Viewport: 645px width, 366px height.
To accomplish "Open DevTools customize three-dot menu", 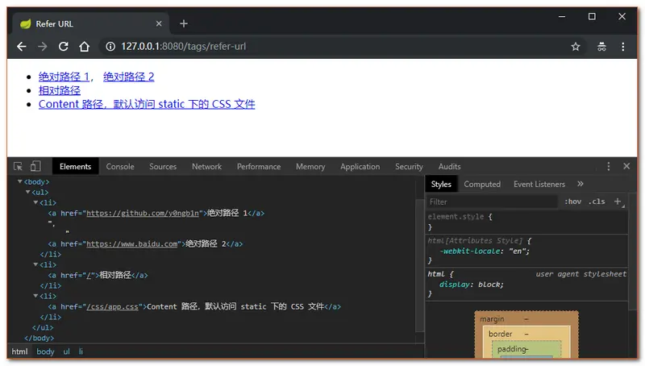I will point(609,167).
